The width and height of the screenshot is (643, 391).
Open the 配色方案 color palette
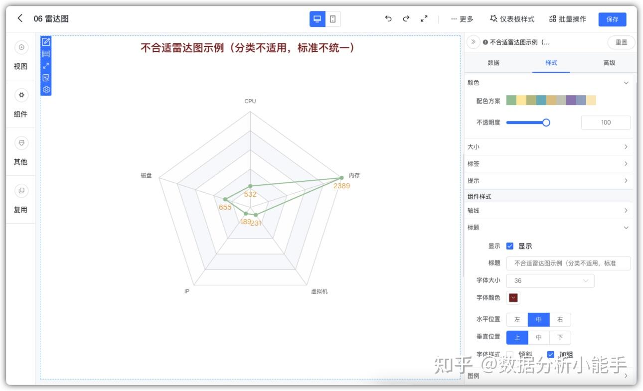pyautogui.click(x=551, y=101)
